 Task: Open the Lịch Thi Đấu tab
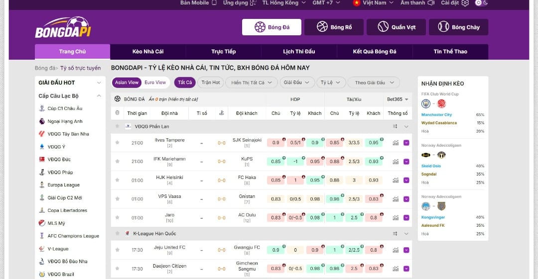(x=299, y=52)
